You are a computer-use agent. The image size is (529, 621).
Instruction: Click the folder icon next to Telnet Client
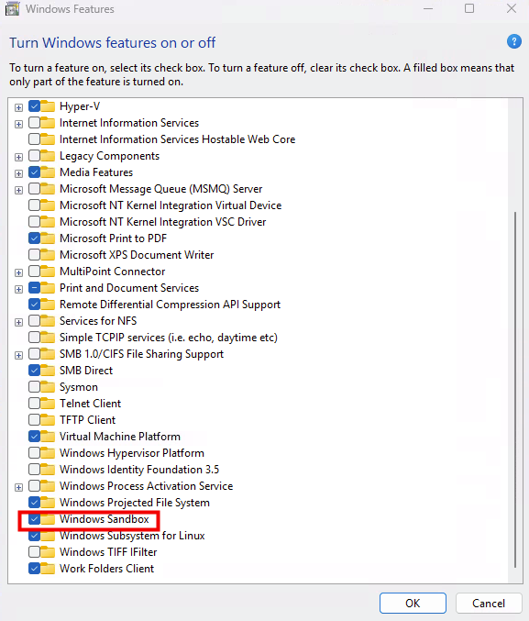48,404
